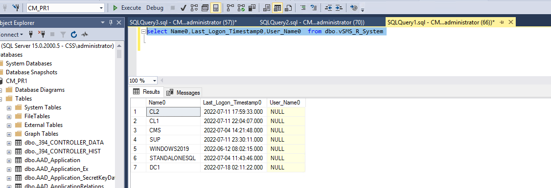Close the Object Explorer panel
This screenshot has width=551, height=188.
pos(119,22)
